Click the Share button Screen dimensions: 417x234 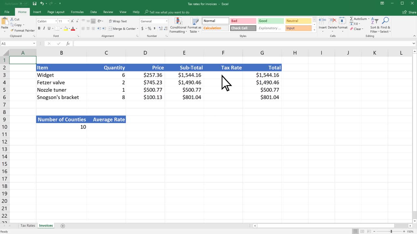click(x=409, y=12)
